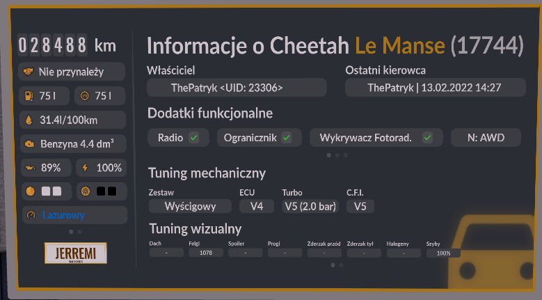Click the fuel pump icon

point(29,96)
